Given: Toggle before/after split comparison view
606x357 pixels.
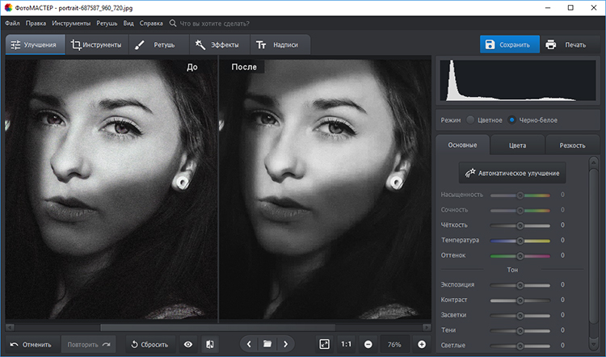Looking at the screenshot, I should [210, 344].
